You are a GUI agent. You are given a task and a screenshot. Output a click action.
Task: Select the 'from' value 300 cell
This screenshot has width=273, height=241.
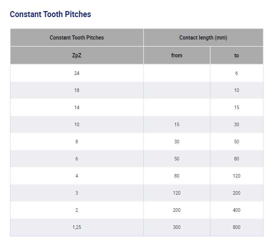pos(177,227)
